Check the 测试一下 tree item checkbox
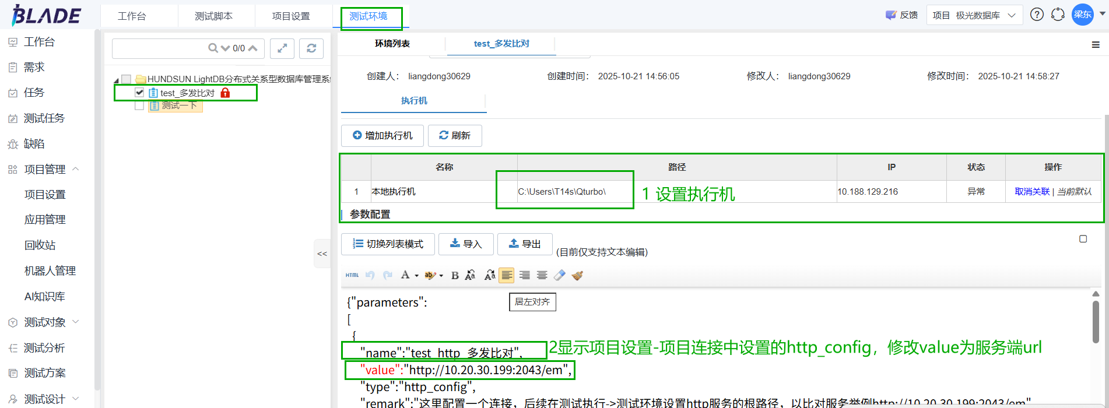This screenshot has height=408, width=1109. coord(139,105)
